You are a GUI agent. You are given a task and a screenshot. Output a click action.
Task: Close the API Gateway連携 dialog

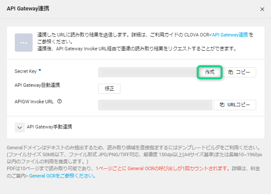[262, 9]
